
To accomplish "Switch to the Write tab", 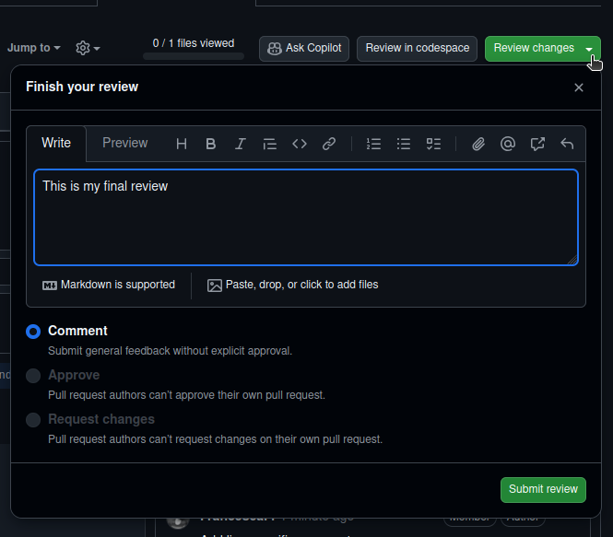I will click(x=56, y=143).
